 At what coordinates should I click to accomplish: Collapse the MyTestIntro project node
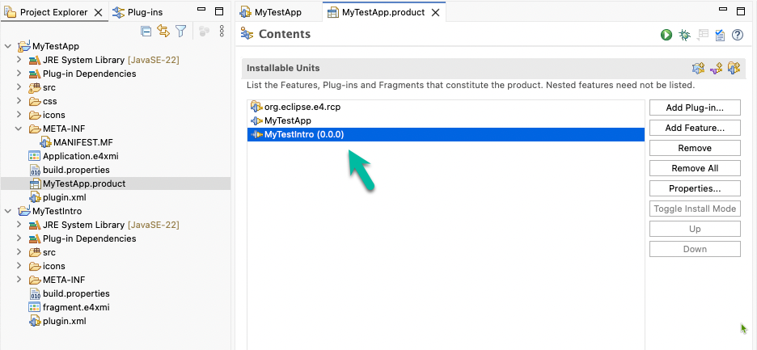click(8, 211)
